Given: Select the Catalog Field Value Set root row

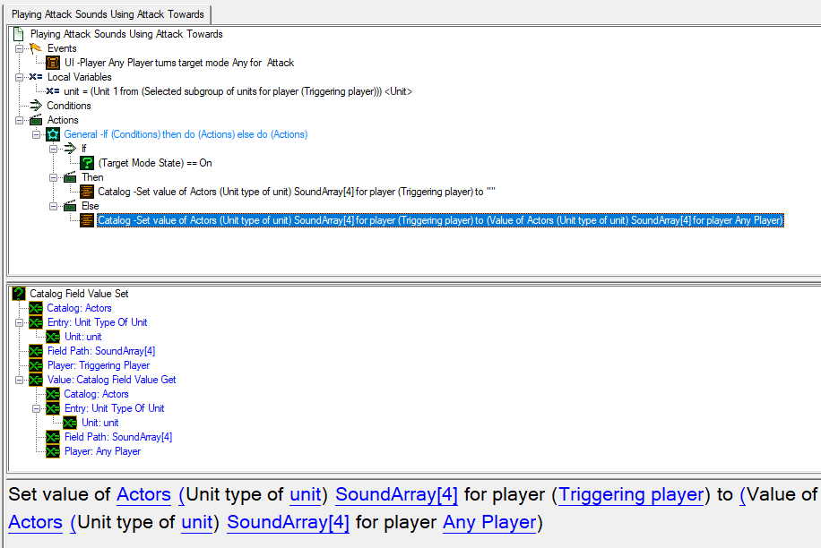Looking at the screenshot, I should coord(79,294).
